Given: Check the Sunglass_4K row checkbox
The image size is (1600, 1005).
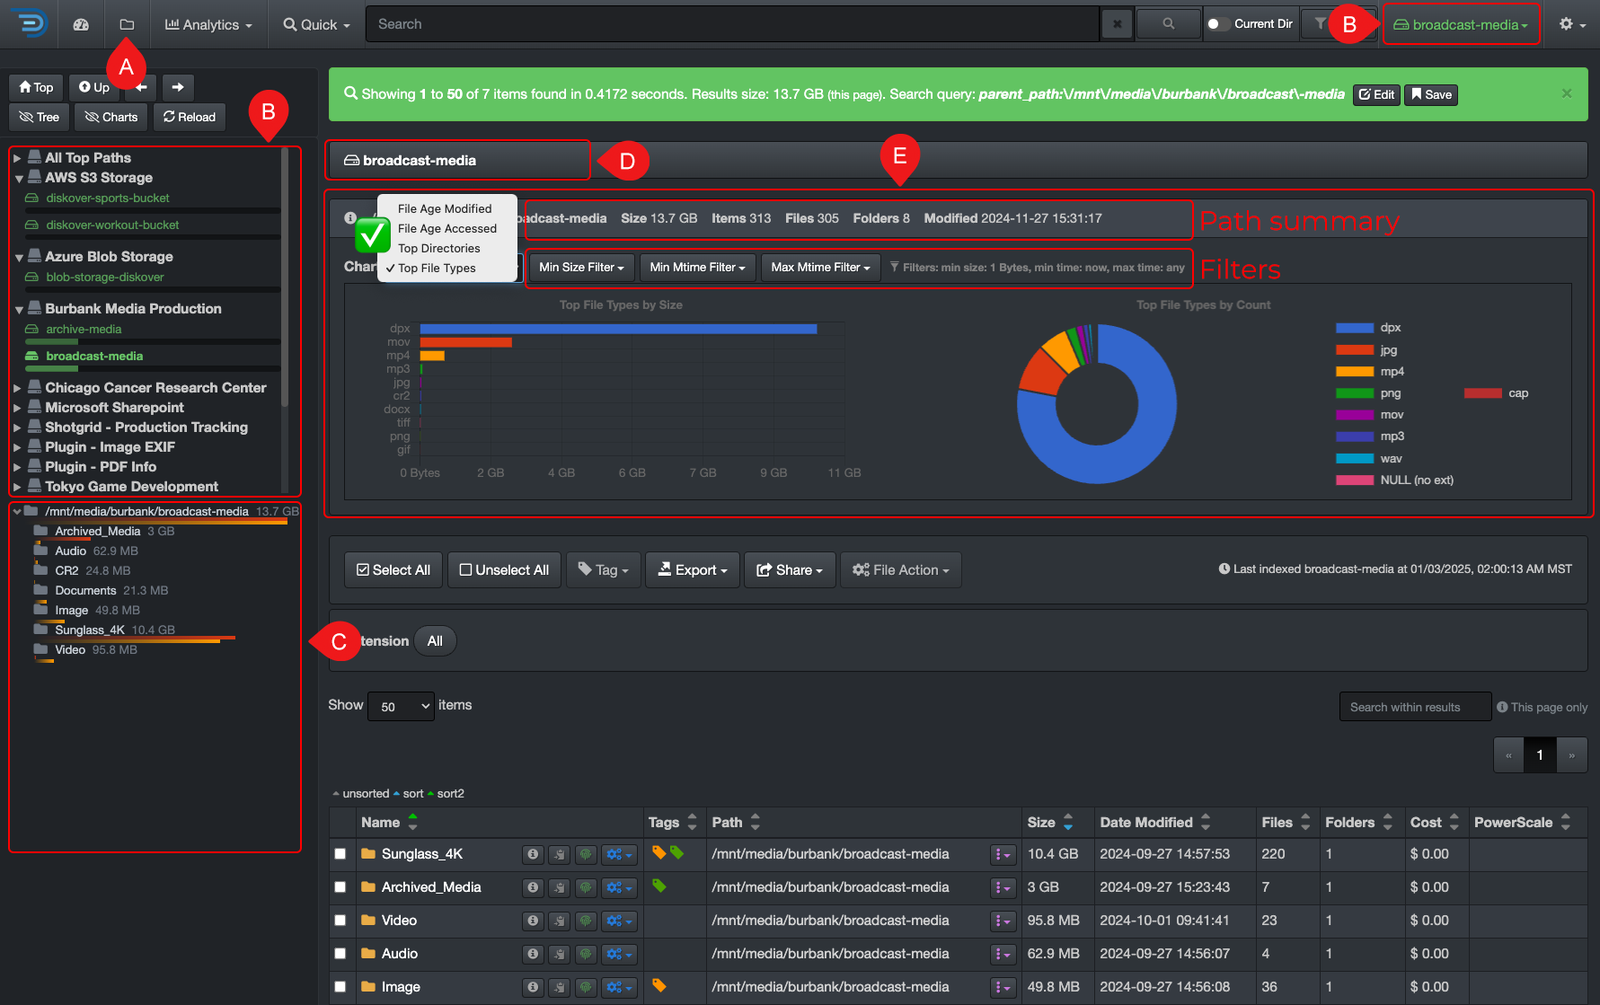Looking at the screenshot, I should [340, 854].
